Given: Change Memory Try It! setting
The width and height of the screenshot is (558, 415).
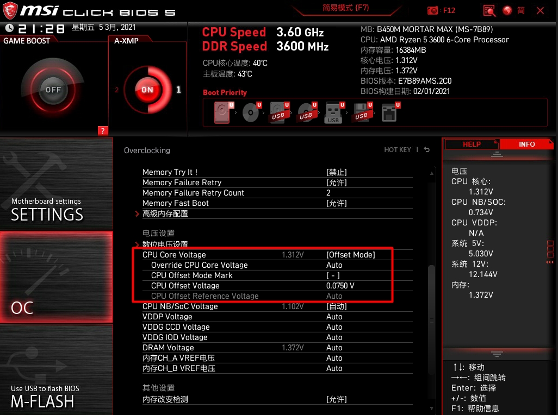Looking at the screenshot, I should [x=277, y=172].
